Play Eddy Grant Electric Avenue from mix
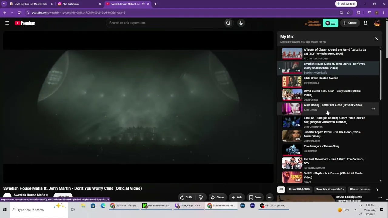The image size is (388, 218). [328, 81]
